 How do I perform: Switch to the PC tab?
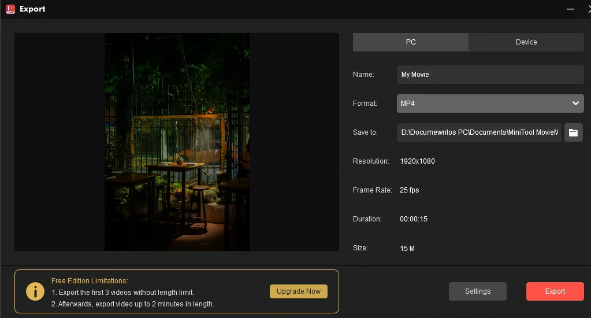[411, 42]
